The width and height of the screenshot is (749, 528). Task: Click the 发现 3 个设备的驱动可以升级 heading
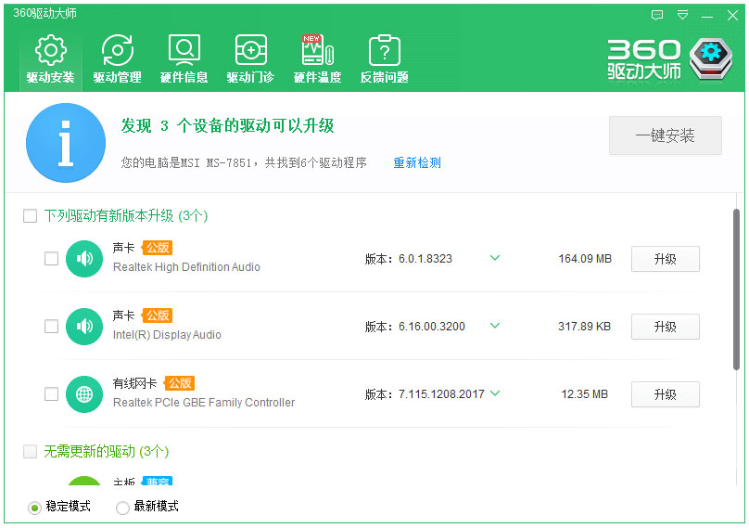[227, 126]
